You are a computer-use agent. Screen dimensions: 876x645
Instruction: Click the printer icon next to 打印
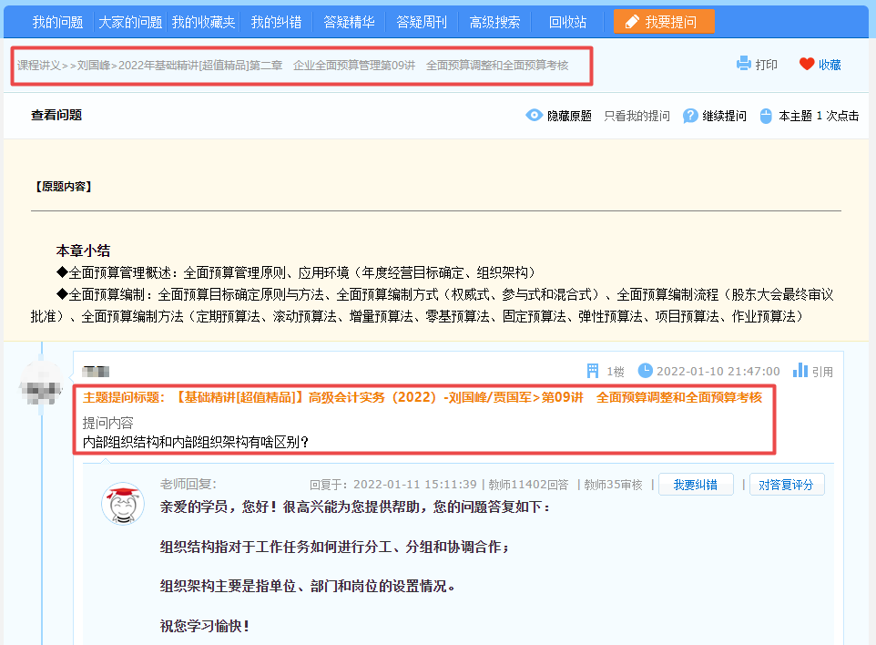click(742, 64)
